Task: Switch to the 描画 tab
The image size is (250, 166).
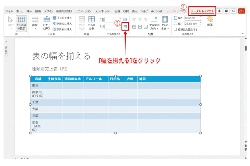Action: (38, 11)
